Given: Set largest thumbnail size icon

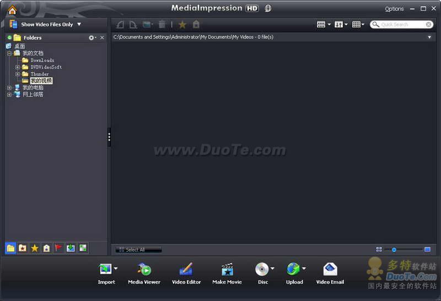Looking at the screenshot, I should click(x=428, y=249).
